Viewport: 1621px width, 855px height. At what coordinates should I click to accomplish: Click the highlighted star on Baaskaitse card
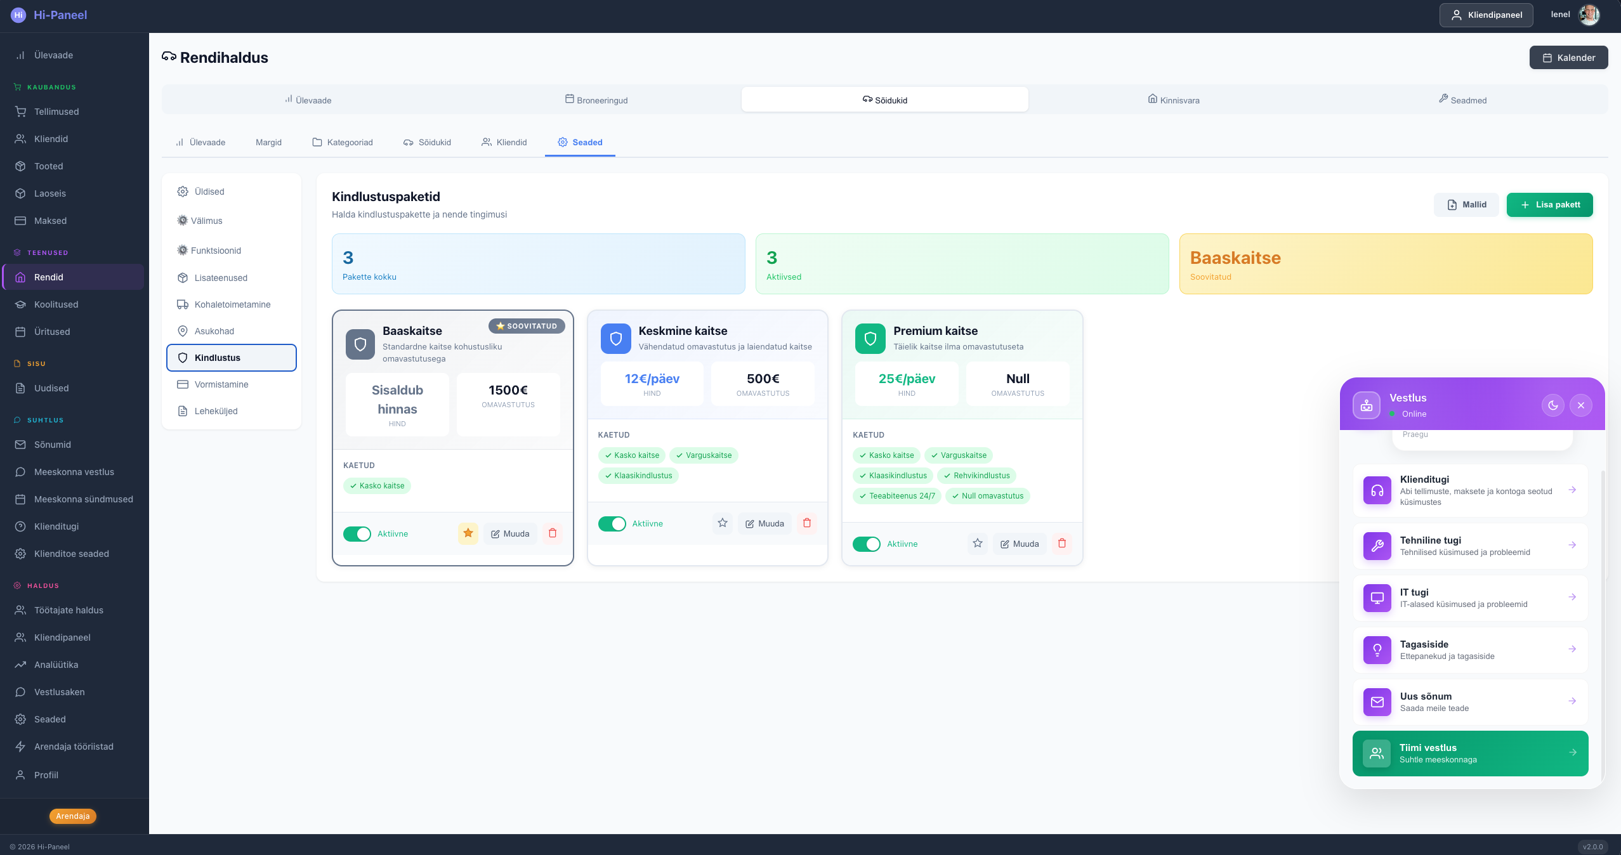[x=468, y=533]
